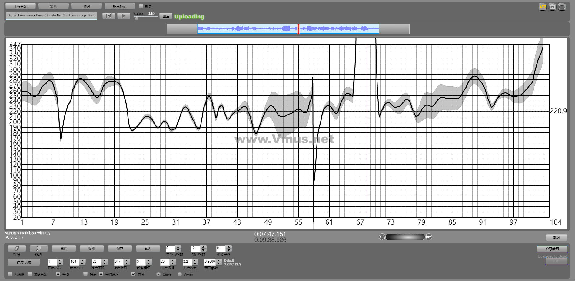
Task: Click the average tempo label 220.9
Action: pos(558,111)
